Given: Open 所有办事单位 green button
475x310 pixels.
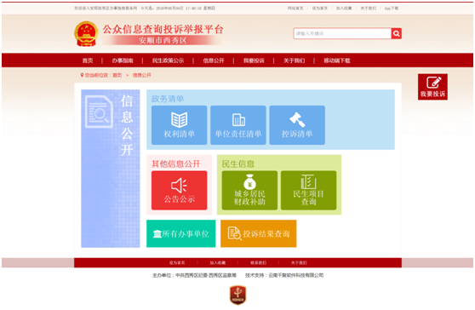Looking at the screenshot, I should click(180, 233).
